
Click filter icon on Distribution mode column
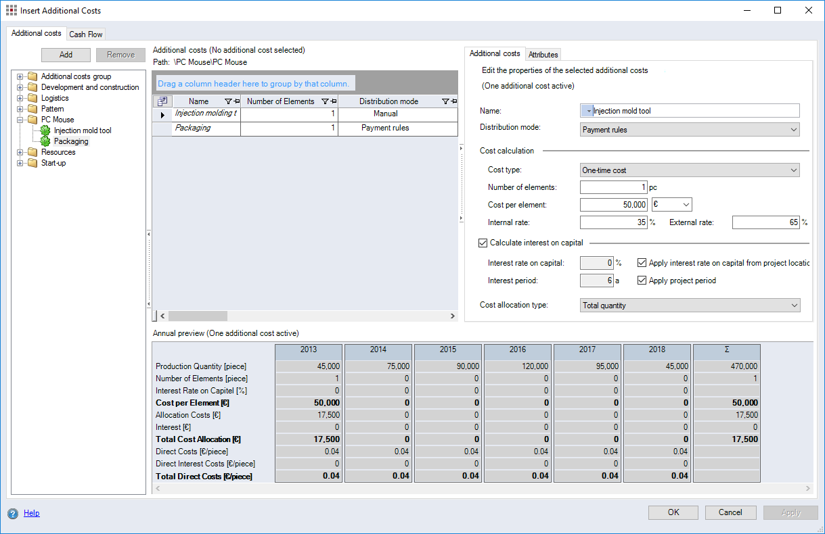(x=445, y=101)
